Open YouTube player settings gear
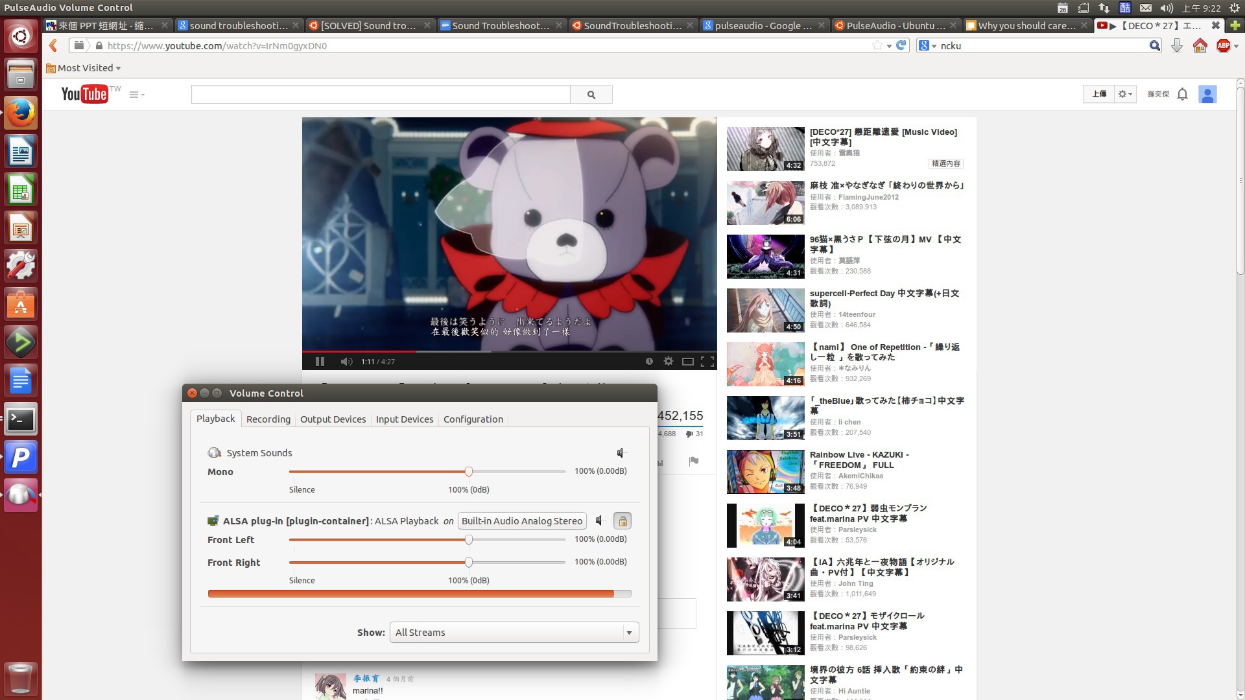1245x700 pixels. click(669, 362)
